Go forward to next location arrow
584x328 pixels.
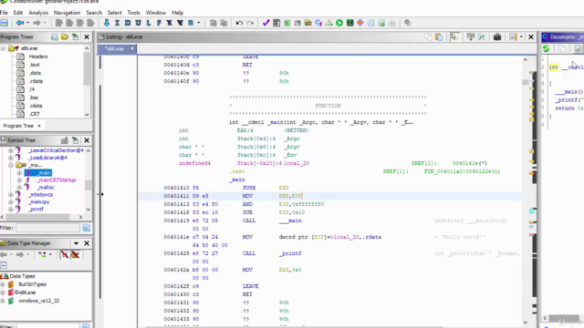pos(36,23)
